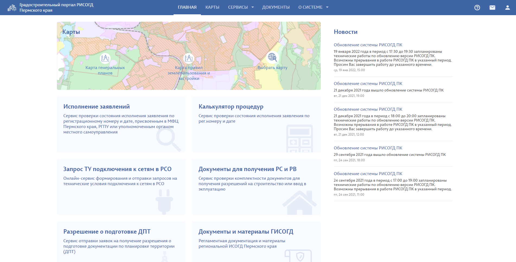The image size is (516, 262).
Task: Expand the О СИСТЕМЕ dropdown menu
Action: tap(313, 7)
